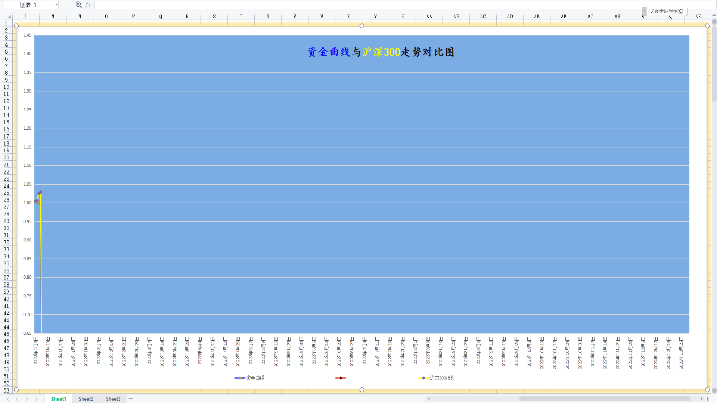This screenshot has width=717, height=403.
Task: Jump to first sheet with navigation arrow
Action: (x=7, y=399)
